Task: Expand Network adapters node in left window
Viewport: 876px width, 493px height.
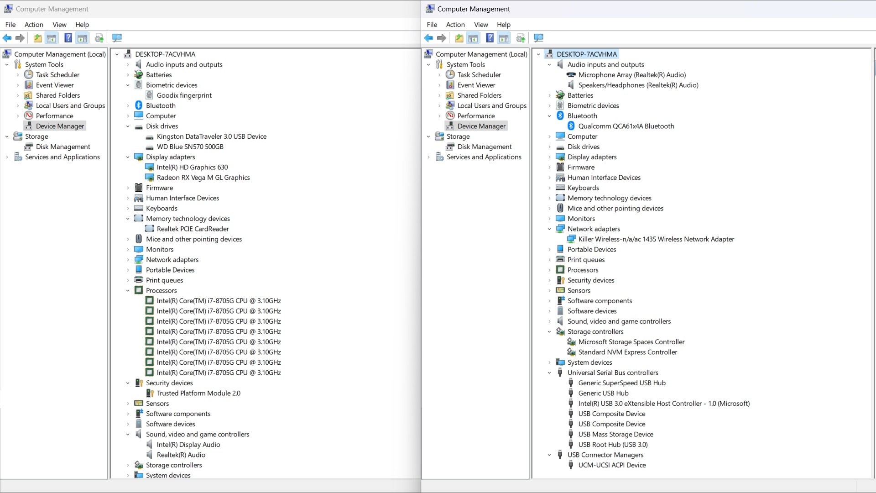Action: click(x=128, y=260)
